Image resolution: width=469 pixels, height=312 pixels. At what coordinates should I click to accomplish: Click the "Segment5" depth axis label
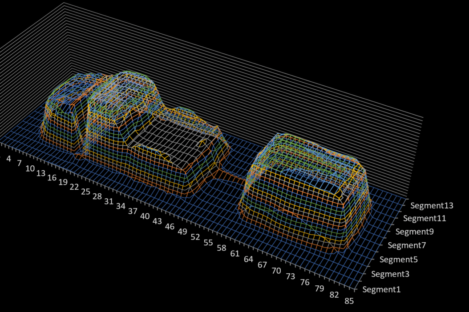click(x=398, y=259)
